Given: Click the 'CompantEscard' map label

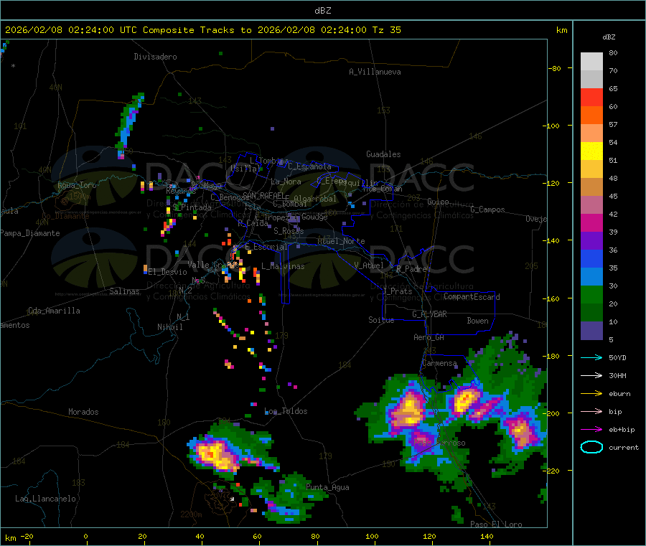Looking at the screenshot, I should click(x=472, y=296).
